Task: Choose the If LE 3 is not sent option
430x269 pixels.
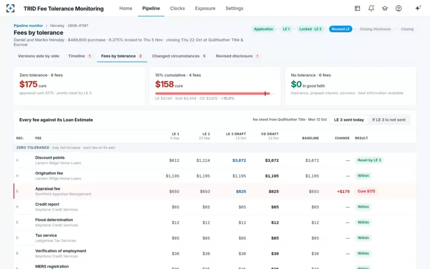Action: point(389,120)
